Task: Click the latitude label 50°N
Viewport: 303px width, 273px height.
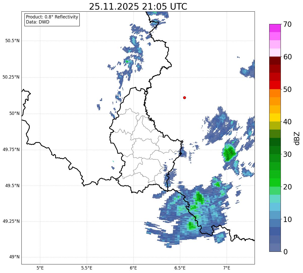Action: [x=14, y=113]
